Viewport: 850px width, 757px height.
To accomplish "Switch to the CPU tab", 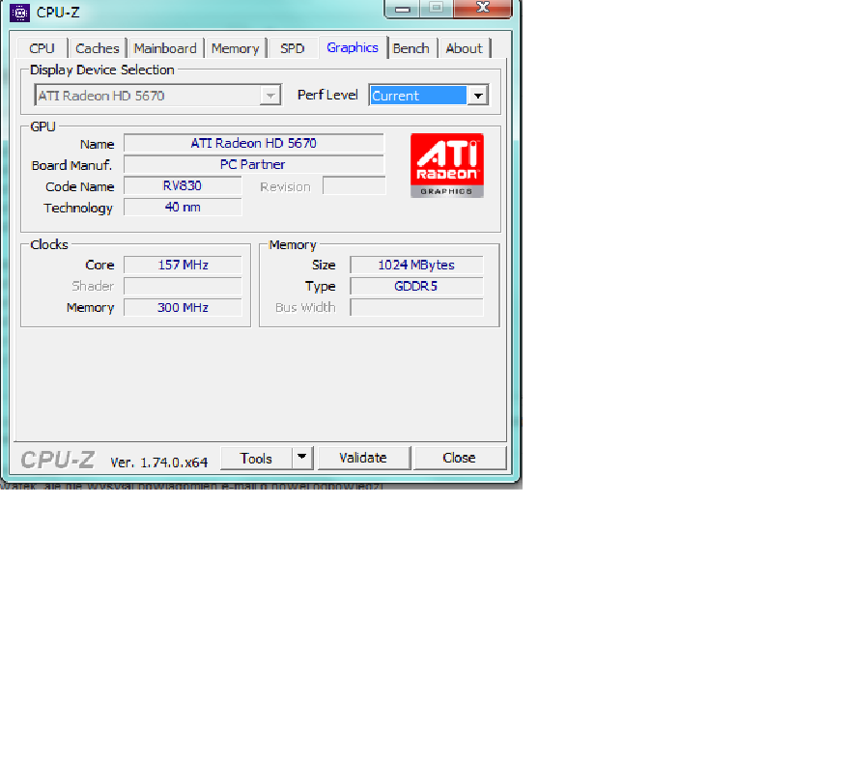I will 42,48.
